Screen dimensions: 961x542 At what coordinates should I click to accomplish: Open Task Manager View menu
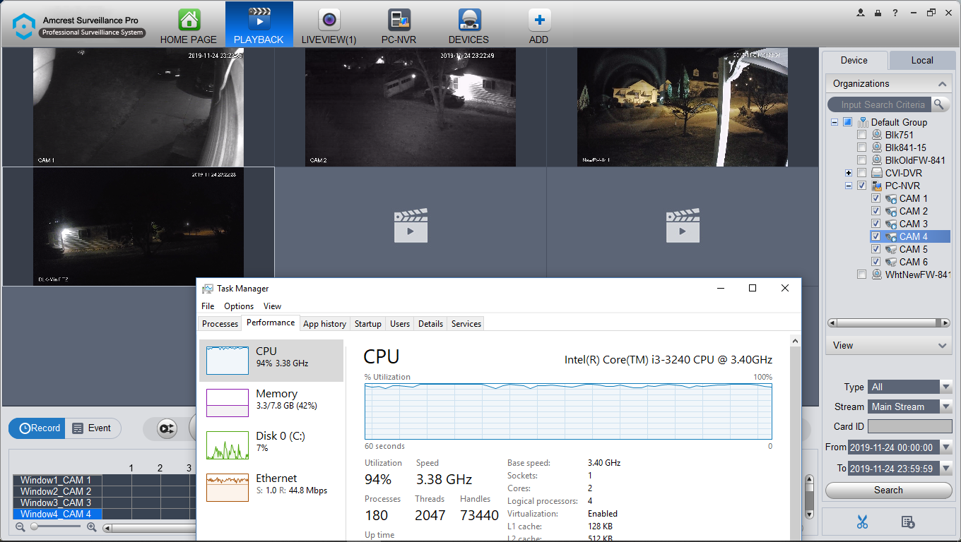(x=272, y=306)
